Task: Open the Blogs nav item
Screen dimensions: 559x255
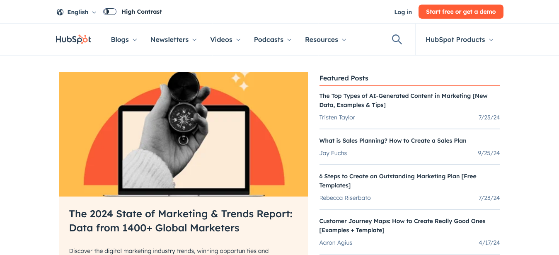Action: coord(120,39)
